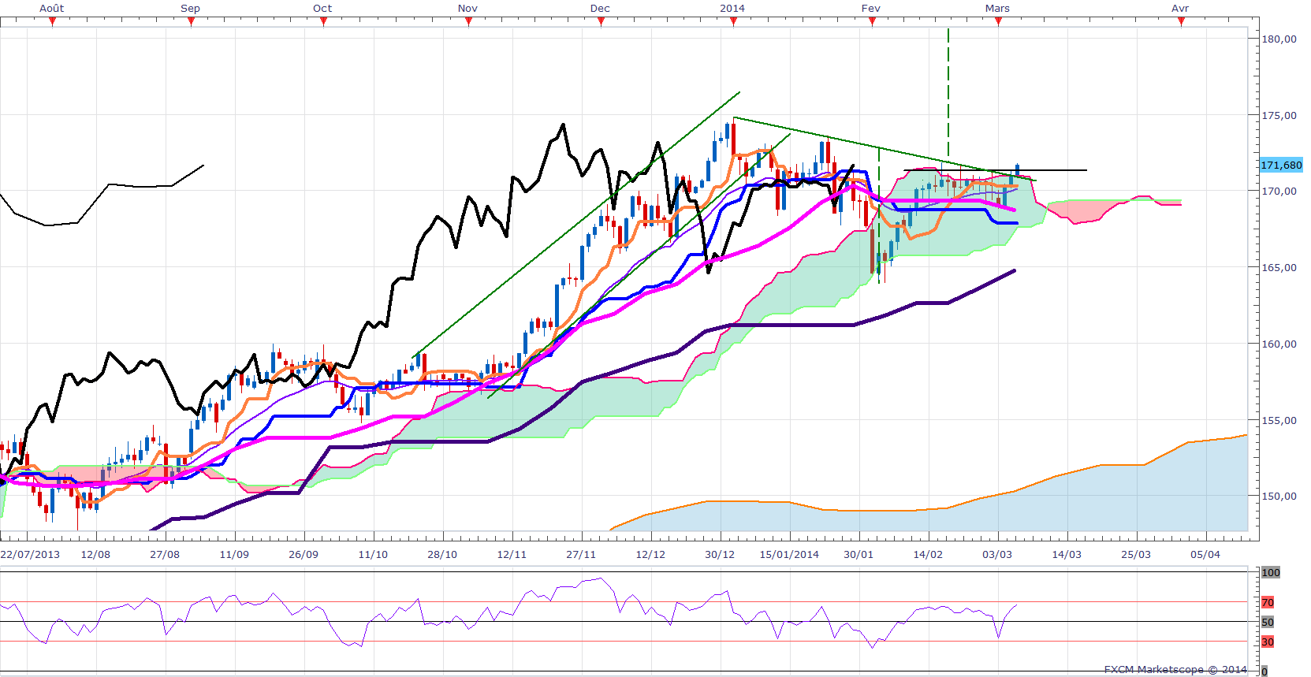
Task: Select the 11/09 date label
Action: point(234,554)
